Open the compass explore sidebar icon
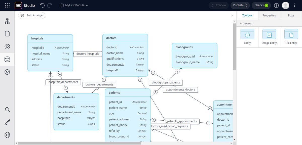 pyautogui.click(x=7, y=72)
